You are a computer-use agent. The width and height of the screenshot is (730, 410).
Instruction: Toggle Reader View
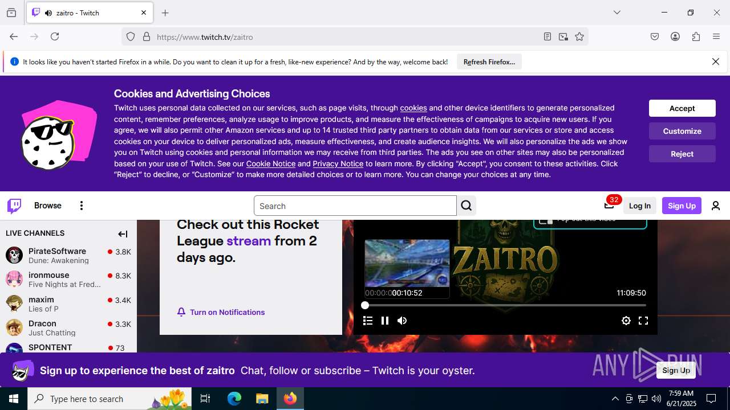547,36
